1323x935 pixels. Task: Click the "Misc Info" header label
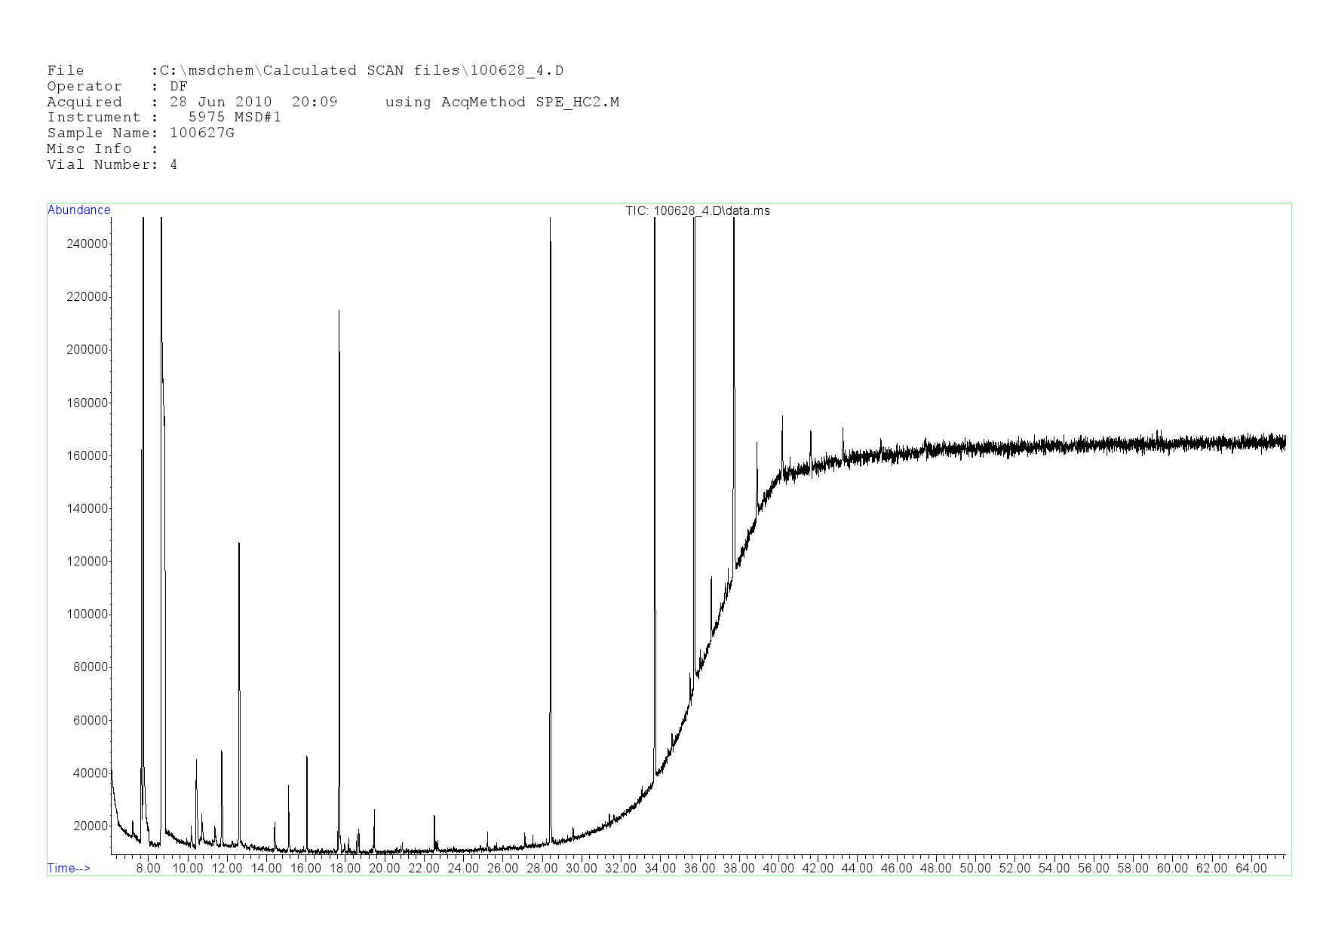click(x=89, y=149)
